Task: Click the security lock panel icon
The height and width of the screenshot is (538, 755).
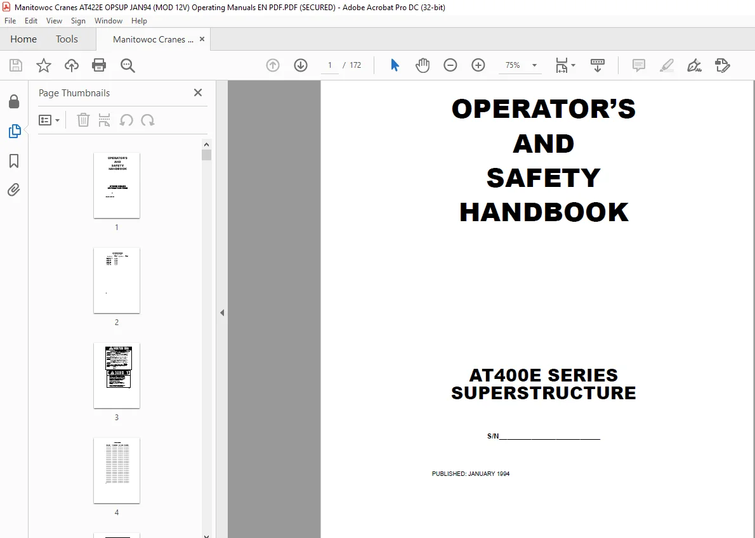Action: [x=14, y=101]
